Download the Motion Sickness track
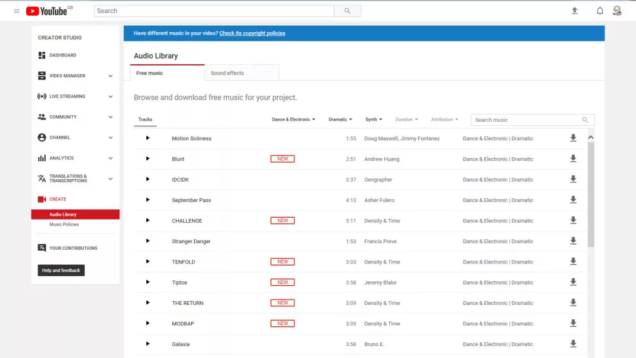 (x=573, y=138)
